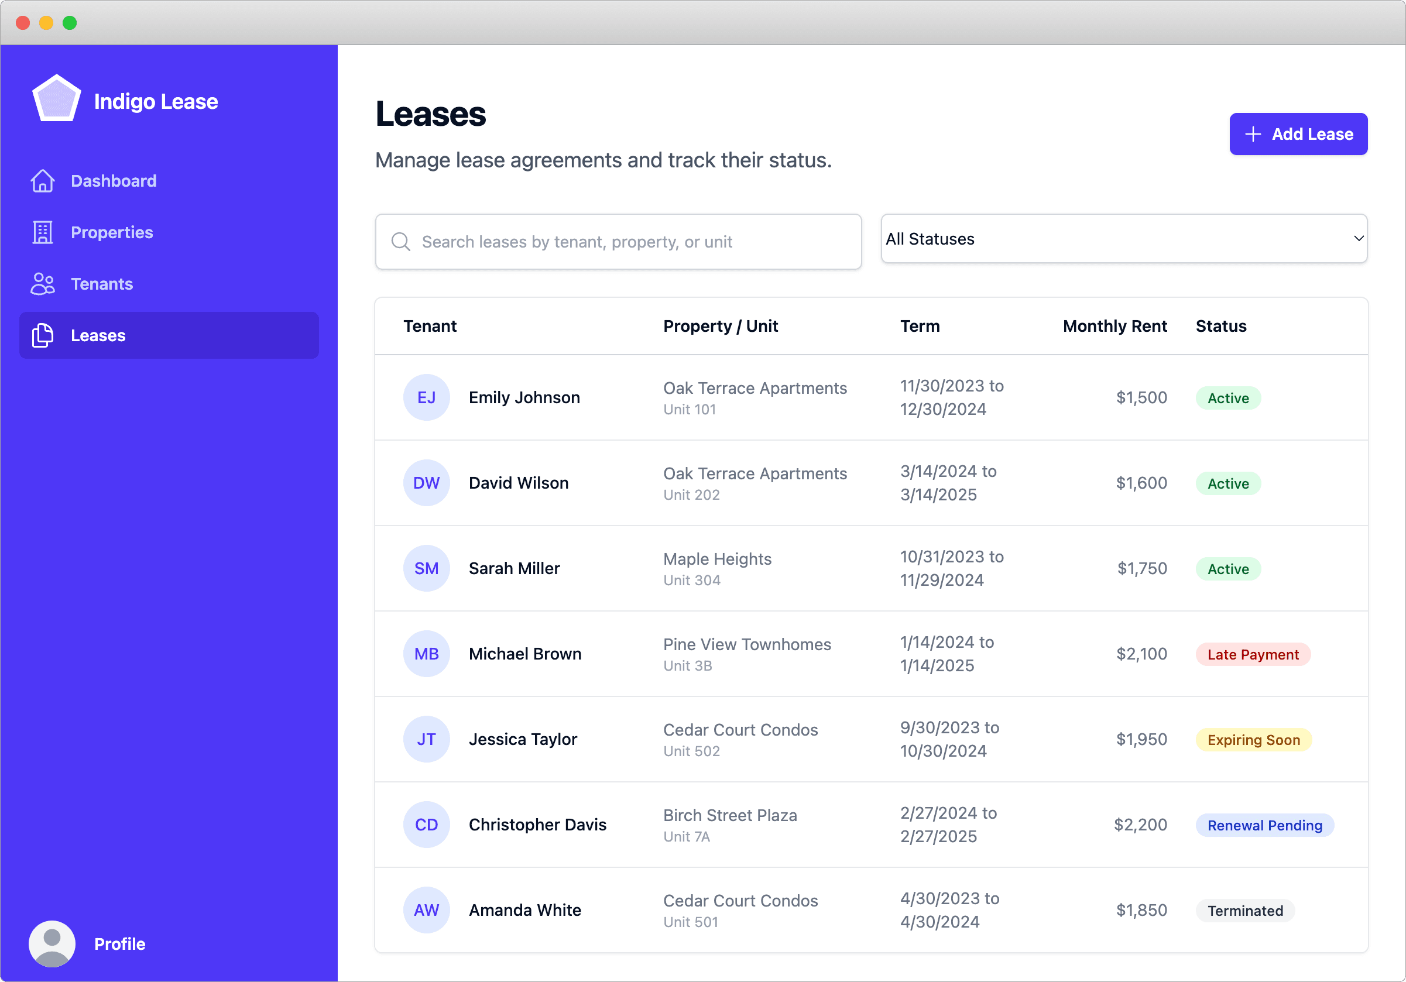Click the Leases documents icon

coord(42,335)
